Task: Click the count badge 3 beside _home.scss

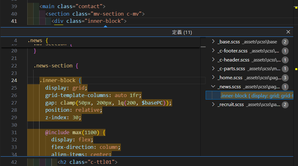Action: coord(285,78)
